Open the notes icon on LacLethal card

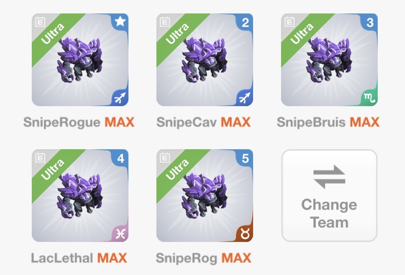(x=40, y=158)
